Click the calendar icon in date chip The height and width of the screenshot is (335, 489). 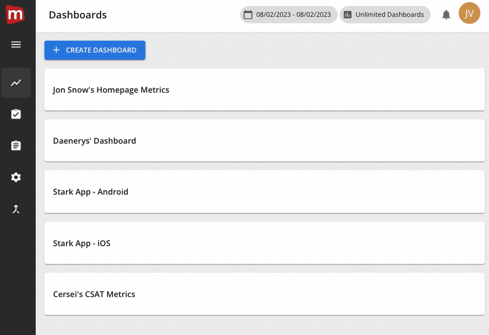(248, 15)
